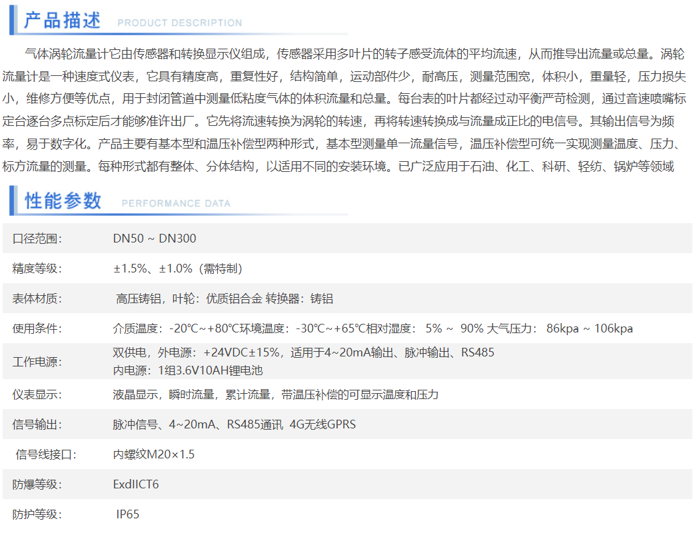
Task: Select the 仪表显示 row label
Action: 37,394
